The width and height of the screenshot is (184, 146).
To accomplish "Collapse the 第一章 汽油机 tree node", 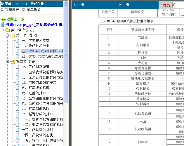I will [x=2, y=30].
